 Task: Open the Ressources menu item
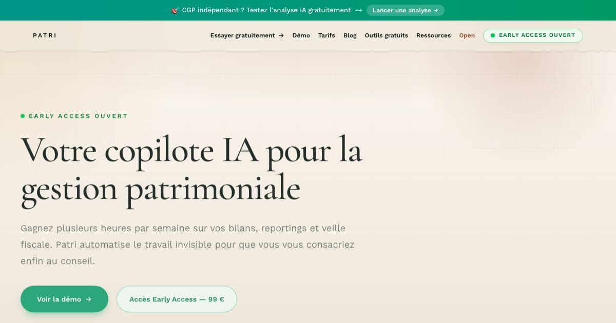434,35
